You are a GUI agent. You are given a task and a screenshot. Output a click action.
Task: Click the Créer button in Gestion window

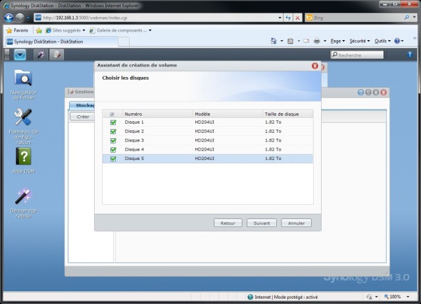click(x=82, y=116)
